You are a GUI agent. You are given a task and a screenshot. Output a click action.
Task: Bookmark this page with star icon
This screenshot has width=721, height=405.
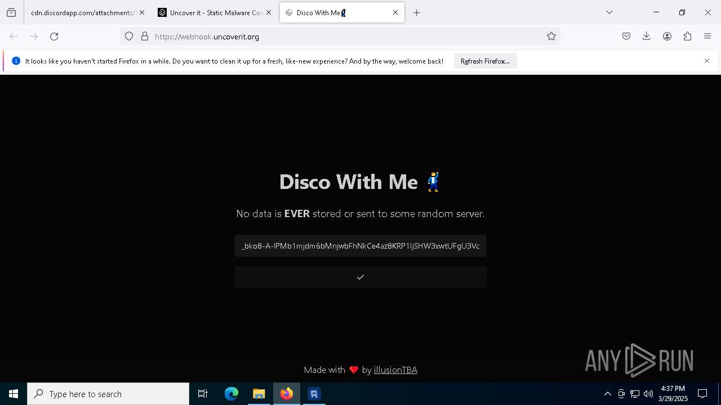click(x=551, y=36)
